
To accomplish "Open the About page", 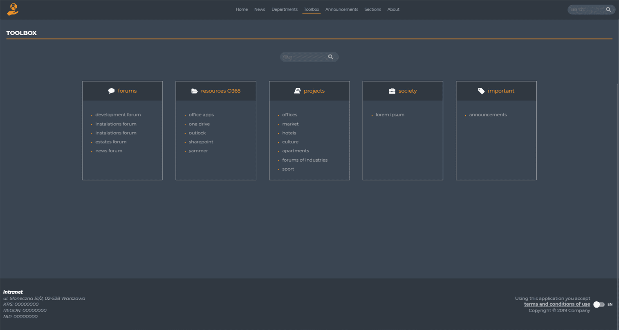I will pos(393,9).
